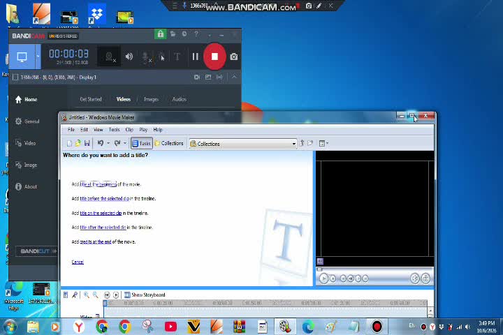The height and width of the screenshot is (335, 503).
Task: Save the project with the floppy disk icon
Action: pyautogui.click(x=87, y=143)
